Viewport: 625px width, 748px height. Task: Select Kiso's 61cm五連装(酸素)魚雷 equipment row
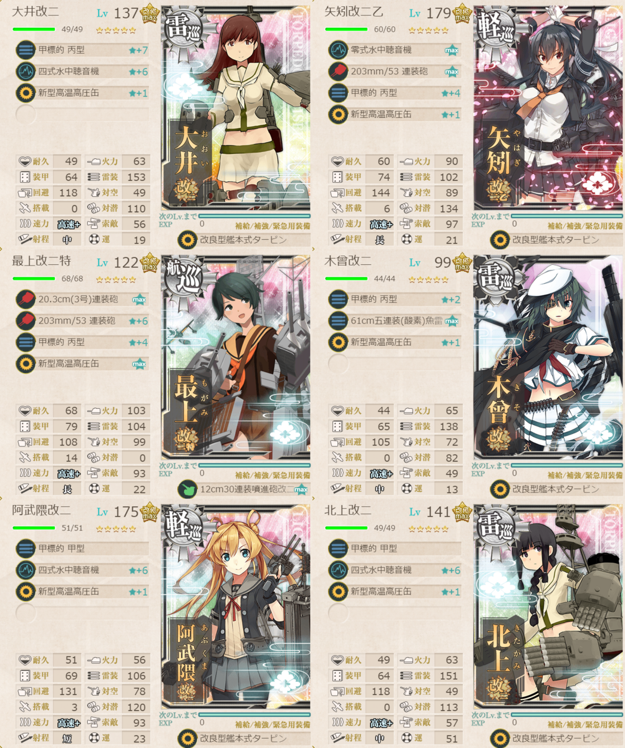click(x=394, y=321)
